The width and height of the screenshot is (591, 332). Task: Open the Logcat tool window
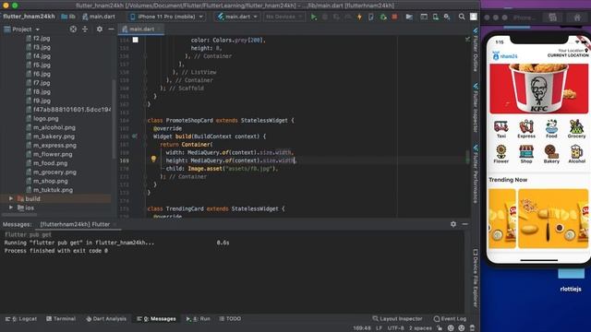(21, 319)
